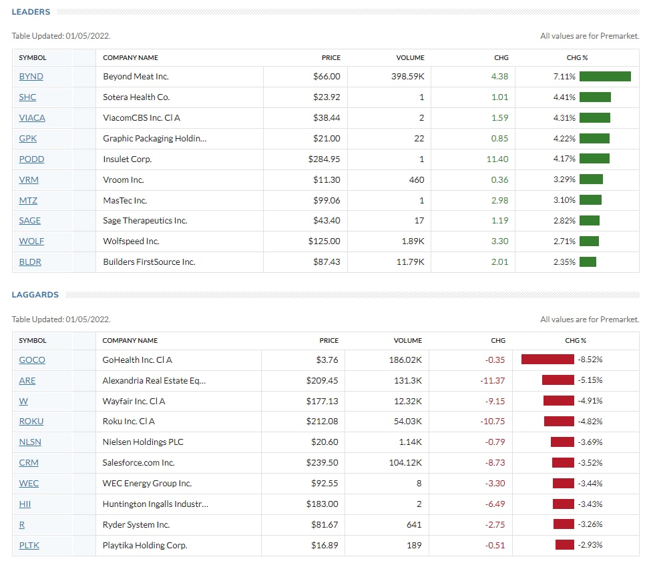The image size is (647, 561).
Task: Select the GoHealth Inc. Cl A name
Action: [137, 360]
